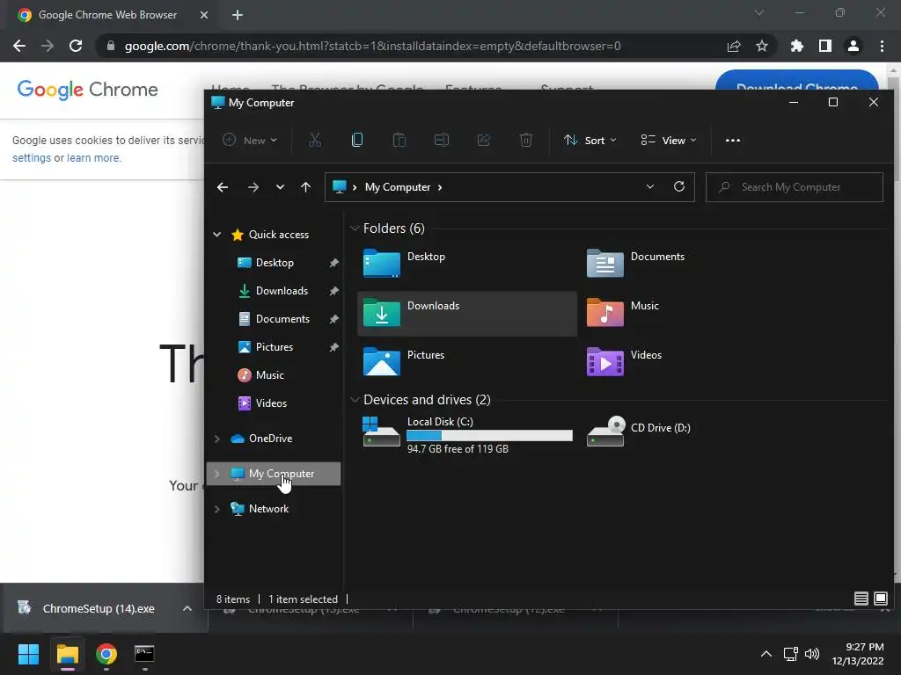Open Chrome profile avatar

[x=853, y=46]
